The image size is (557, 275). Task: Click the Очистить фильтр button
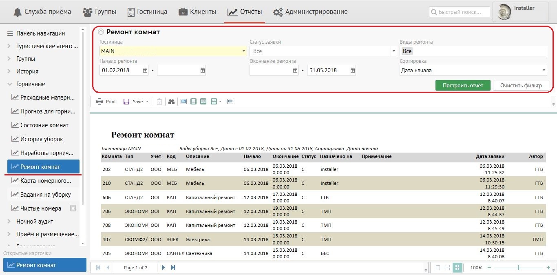[521, 85]
